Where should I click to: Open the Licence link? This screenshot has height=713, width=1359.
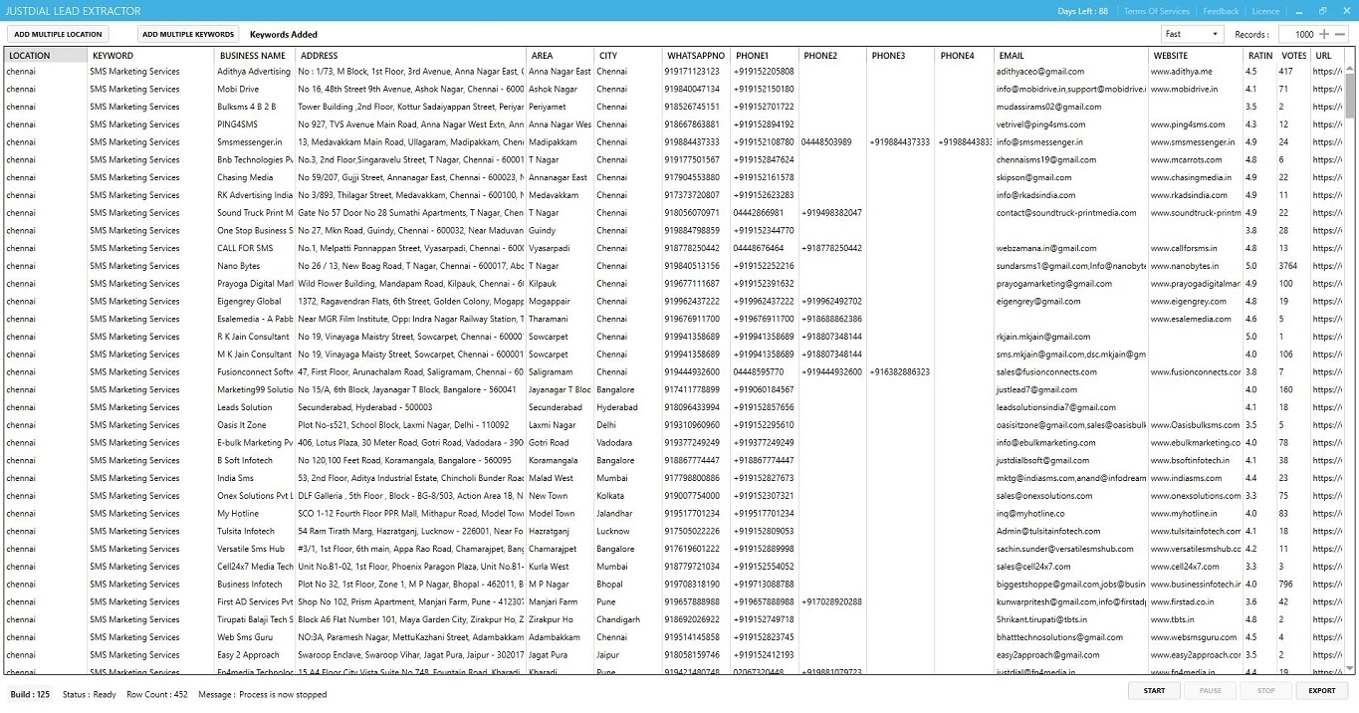tap(1265, 11)
